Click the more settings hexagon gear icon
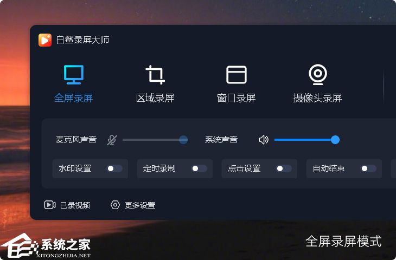Viewport: 396px width, 260px height. 115,205
